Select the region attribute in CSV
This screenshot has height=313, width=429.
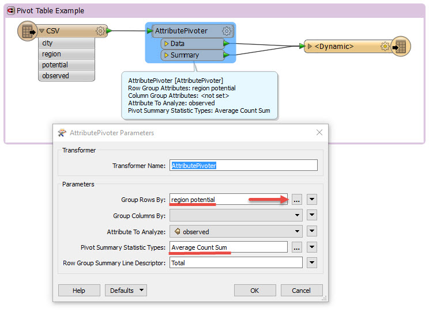66,54
